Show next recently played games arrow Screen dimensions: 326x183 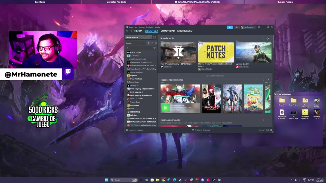268,80
